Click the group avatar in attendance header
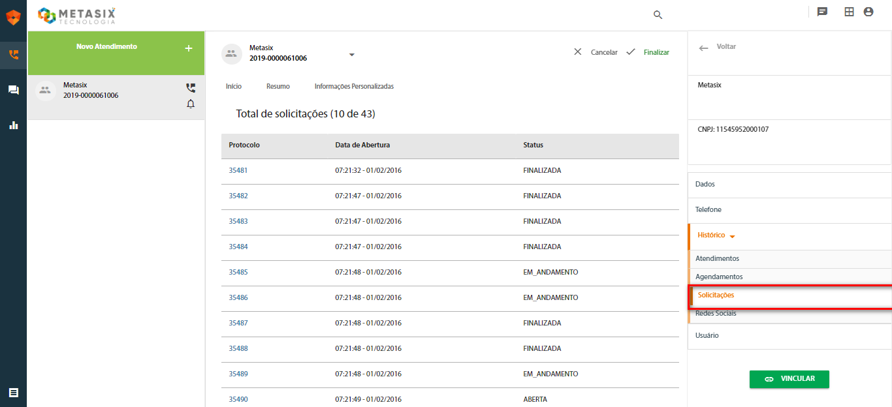Screen dimensions: 892x407 pyautogui.click(x=231, y=53)
